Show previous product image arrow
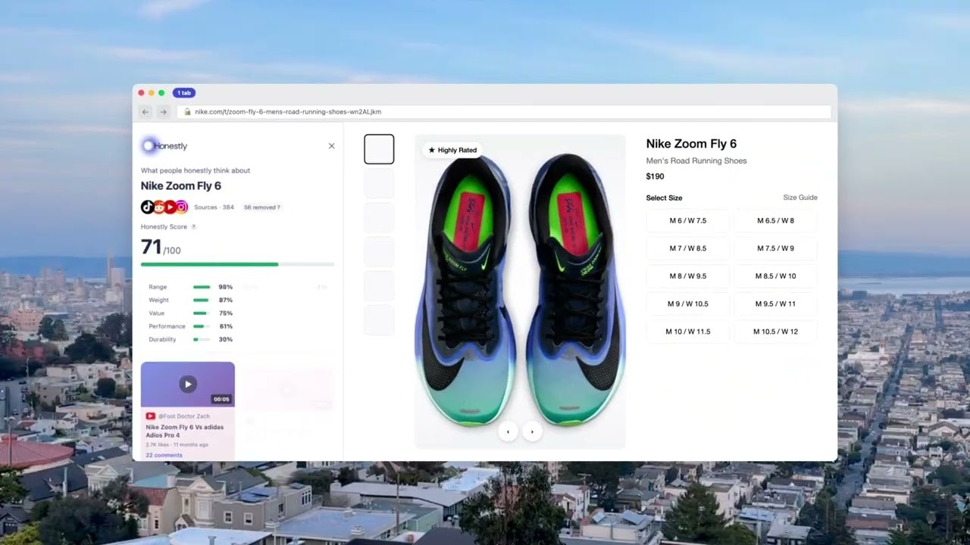The height and width of the screenshot is (545, 970). pyautogui.click(x=508, y=431)
